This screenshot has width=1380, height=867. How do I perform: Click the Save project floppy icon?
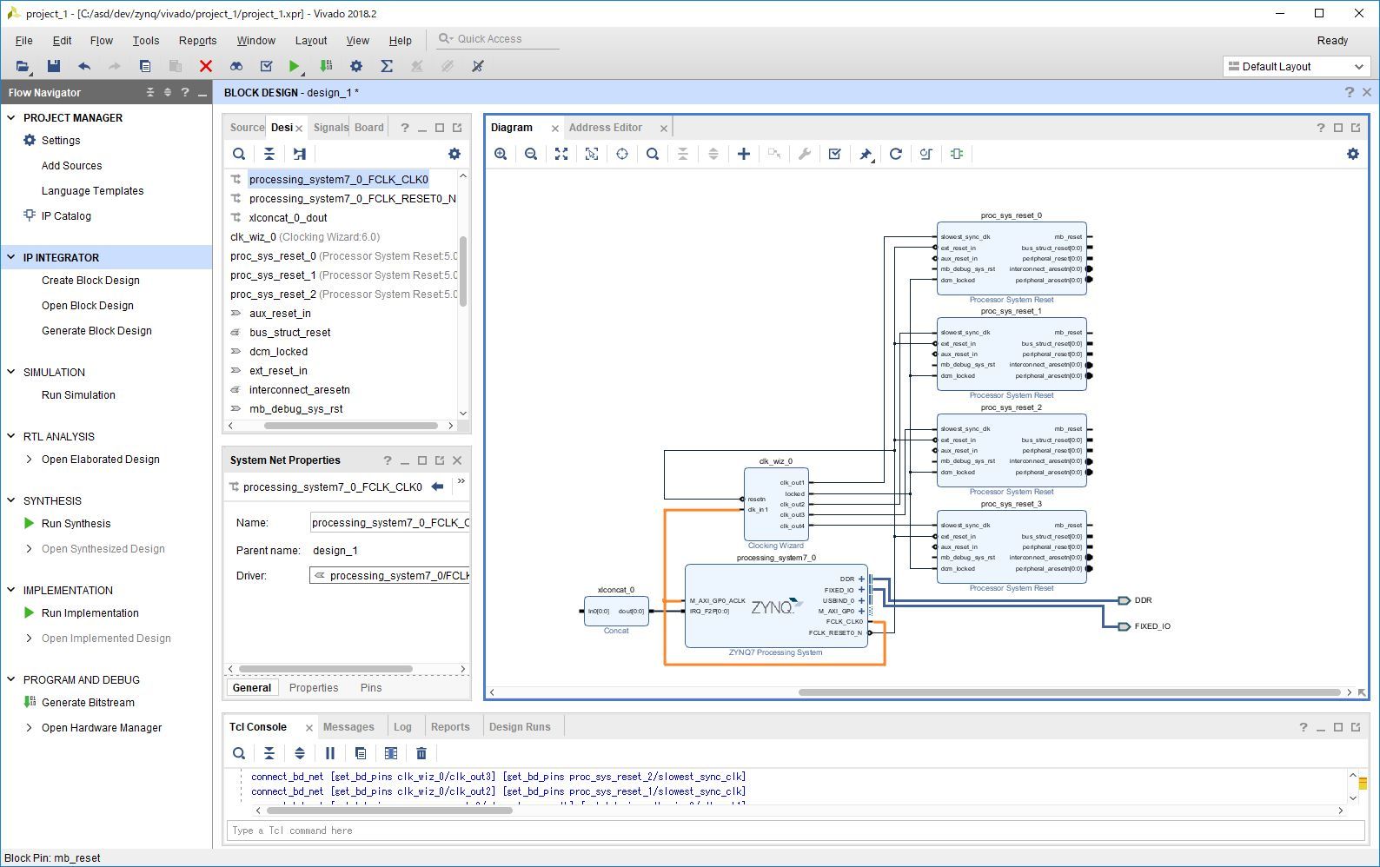point(54,66)
